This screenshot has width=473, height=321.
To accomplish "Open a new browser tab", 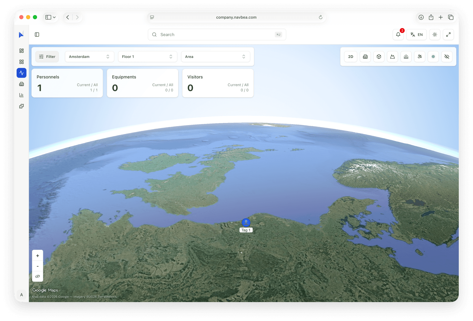I will pyautogui.click(x=441, y=17).
